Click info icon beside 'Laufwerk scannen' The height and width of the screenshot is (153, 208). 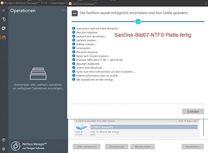coord(74,40)
